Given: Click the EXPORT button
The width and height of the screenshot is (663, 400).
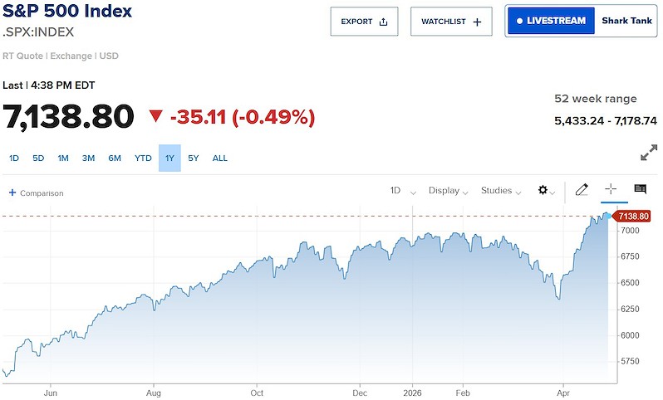Looking at the screenshot, I should click(x=364, y=22).
